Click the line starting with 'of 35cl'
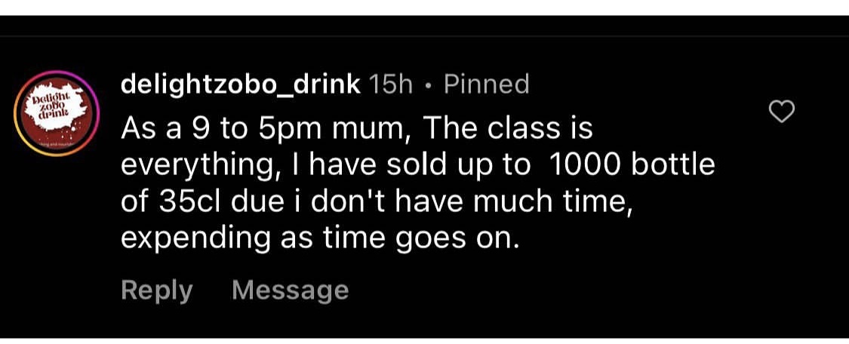 (x=375, y=202)
